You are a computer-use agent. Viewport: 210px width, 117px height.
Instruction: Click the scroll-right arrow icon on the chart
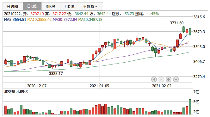pos(161,79)
